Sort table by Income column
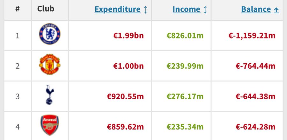This screenshot has width=287, height=140. pyautogui.click(x=187, y=10)
